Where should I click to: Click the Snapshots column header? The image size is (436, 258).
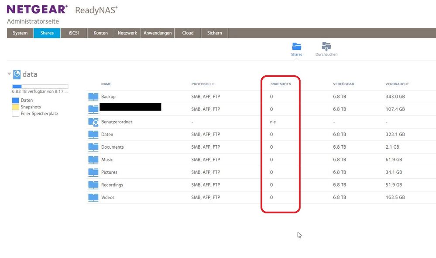(281, 84)
